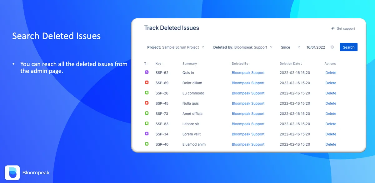Click the Track Deleted Issues heading
This screenshot has width=375, height=183.
[172, 28]
